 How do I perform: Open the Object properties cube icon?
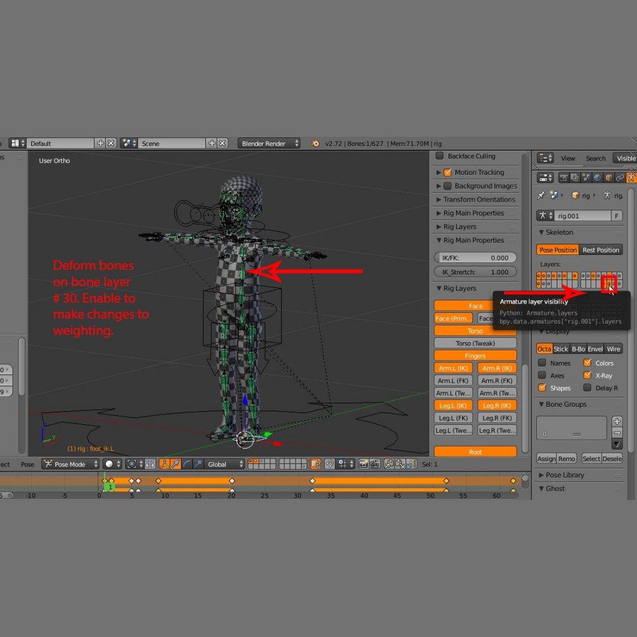[x=608, y=178]
